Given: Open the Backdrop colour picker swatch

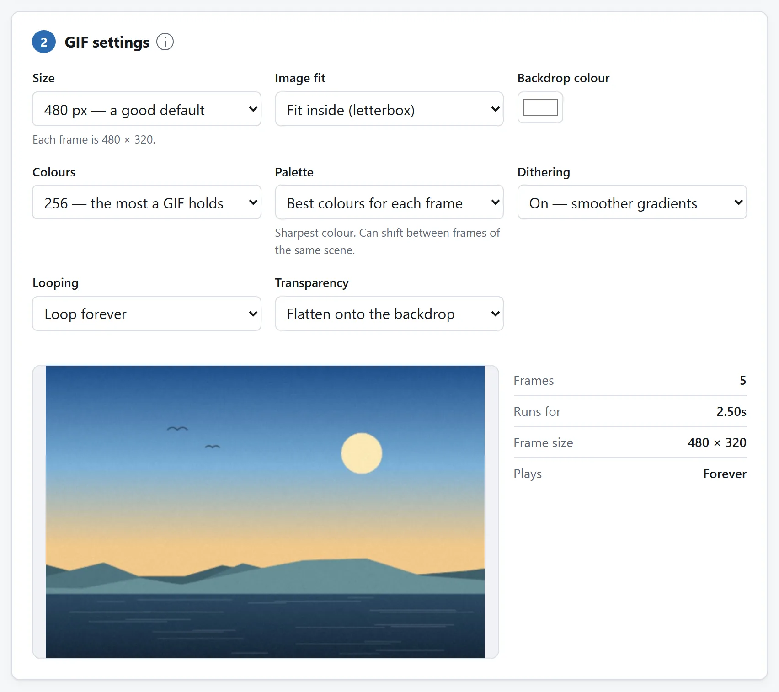Looking at the screenshot, I should coord(540,107).
